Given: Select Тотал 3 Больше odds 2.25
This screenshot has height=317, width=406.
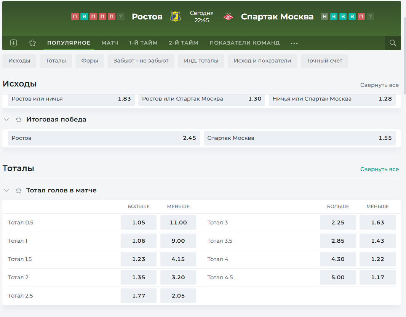Looking at the screenshot, I should [338, 223].
